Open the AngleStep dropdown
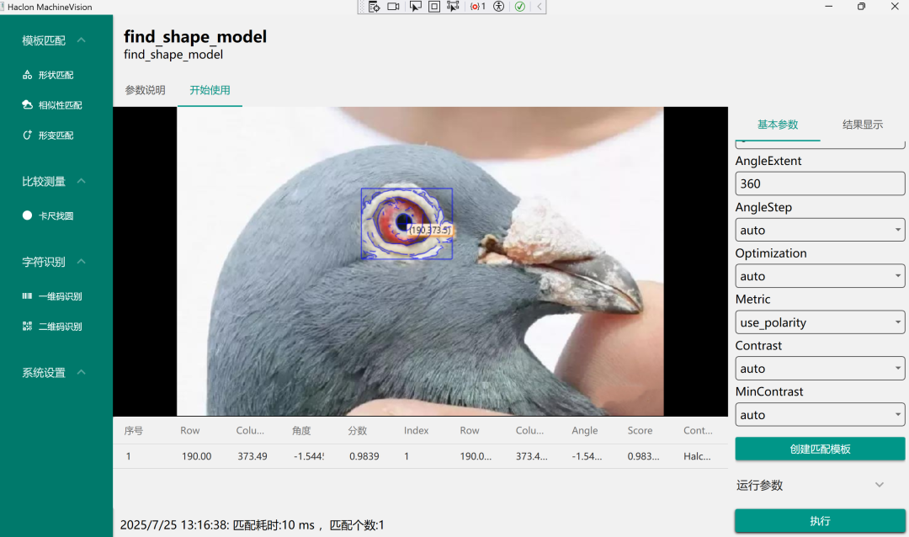 coord(819,229)
